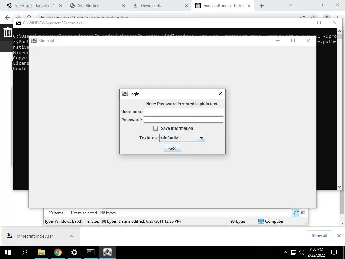Show hidden system tray icons
The width and height of the screenshot is (345, 259).
285,252
